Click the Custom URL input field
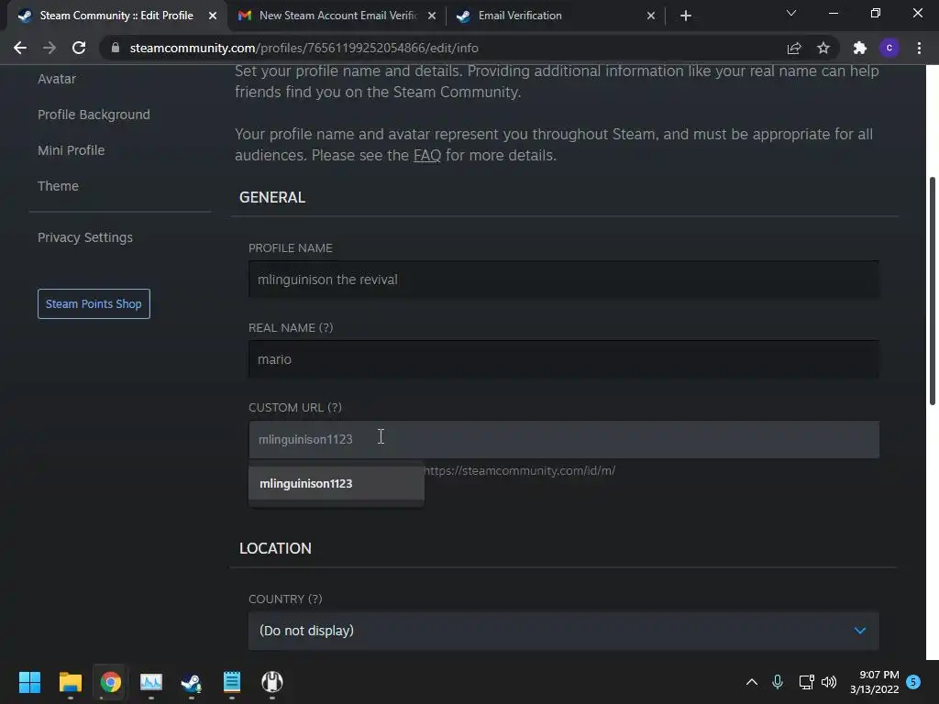The height and width of the screenshot is (704, 939). [564, 439]
